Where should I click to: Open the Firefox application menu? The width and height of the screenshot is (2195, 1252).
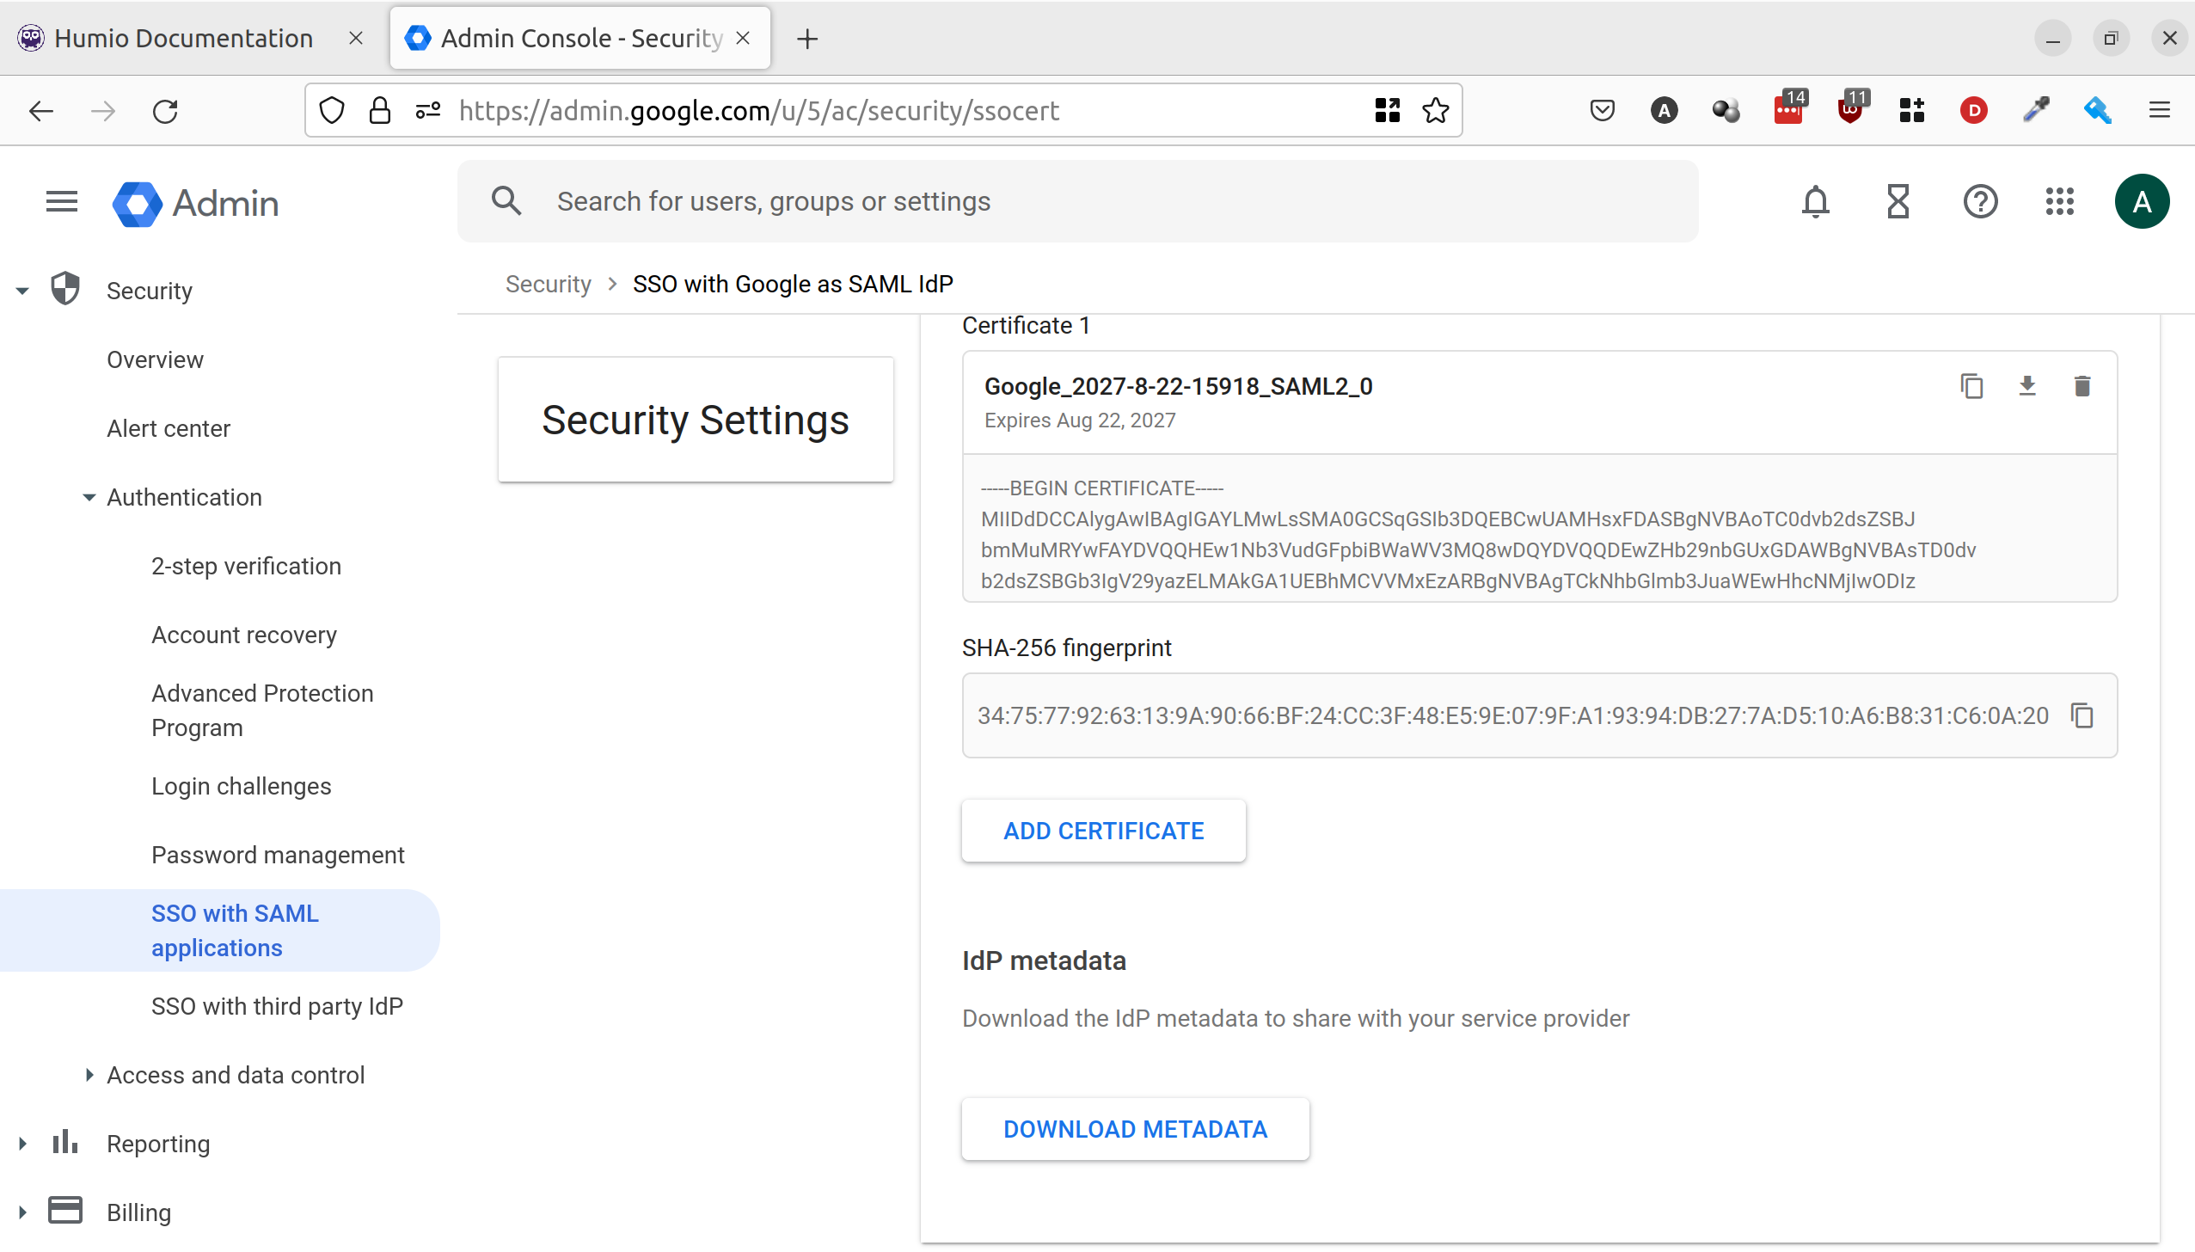click(2161, 110)
